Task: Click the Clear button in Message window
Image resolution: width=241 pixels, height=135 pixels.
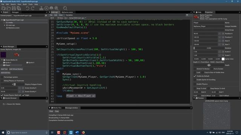Action: (x=51, y=111)
